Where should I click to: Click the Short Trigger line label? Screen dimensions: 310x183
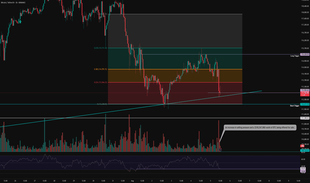pos(294,106)
